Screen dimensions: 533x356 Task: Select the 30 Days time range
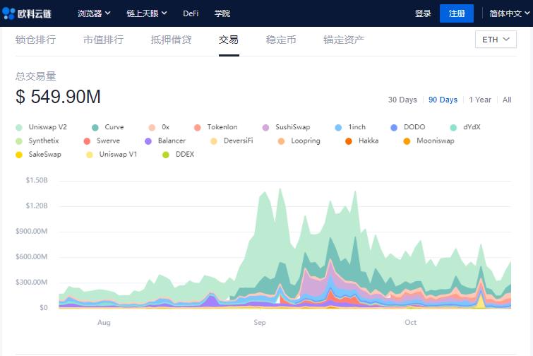click(x=402, y=100)
